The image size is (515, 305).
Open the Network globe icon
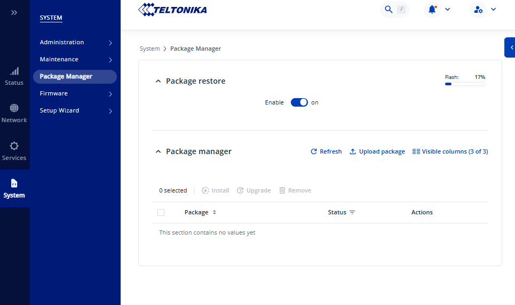[14, 108]
